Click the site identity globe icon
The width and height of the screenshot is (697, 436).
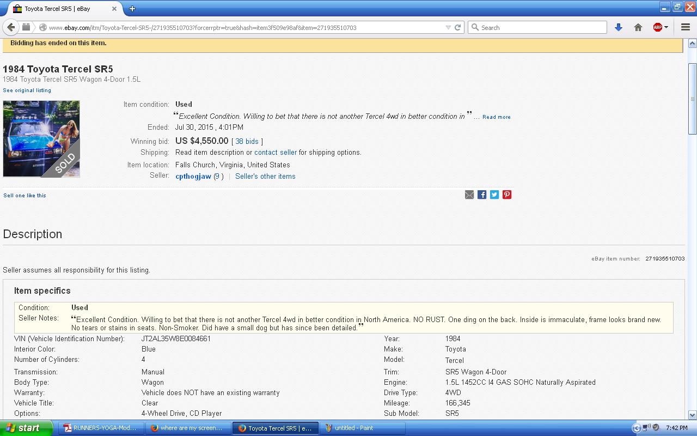click(x=42, y=27)
